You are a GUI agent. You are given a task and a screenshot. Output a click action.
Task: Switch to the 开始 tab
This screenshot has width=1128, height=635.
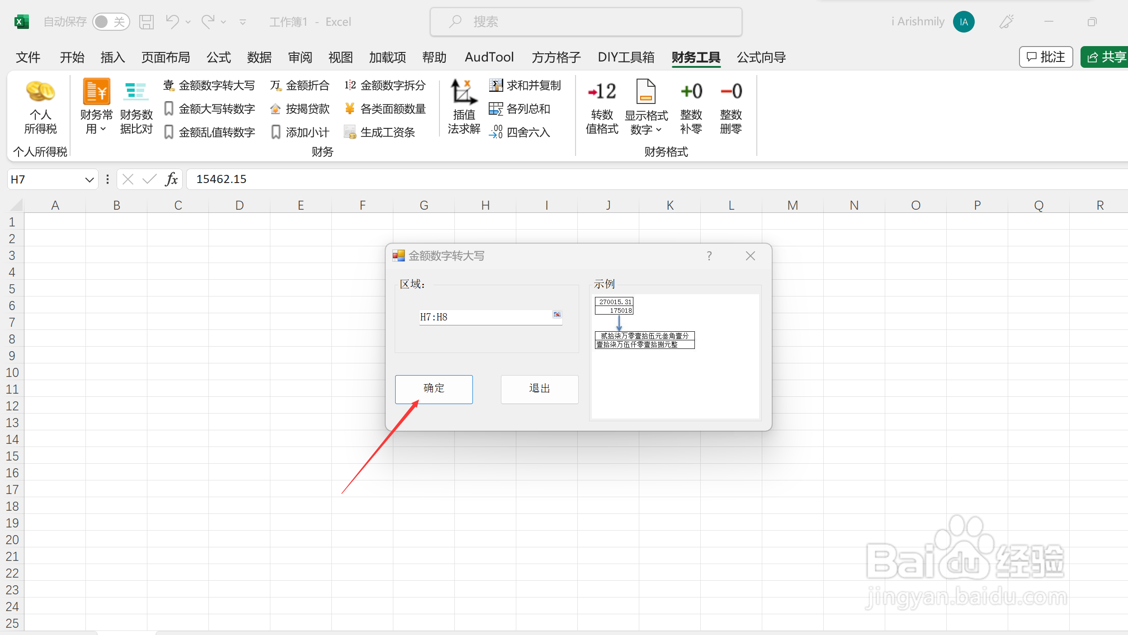tap(72, 57)
